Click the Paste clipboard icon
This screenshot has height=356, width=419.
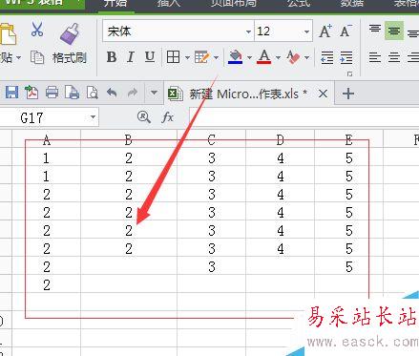pos(8,33)
